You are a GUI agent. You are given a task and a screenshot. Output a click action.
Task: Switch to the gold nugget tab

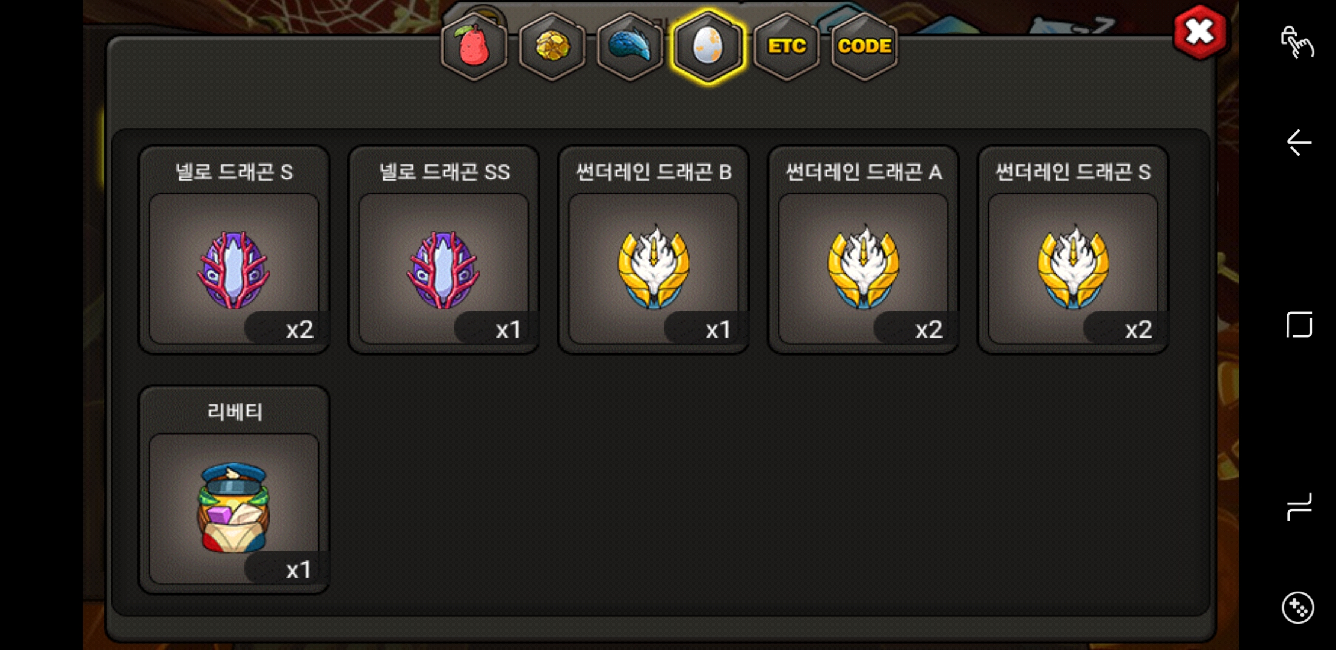552,46
